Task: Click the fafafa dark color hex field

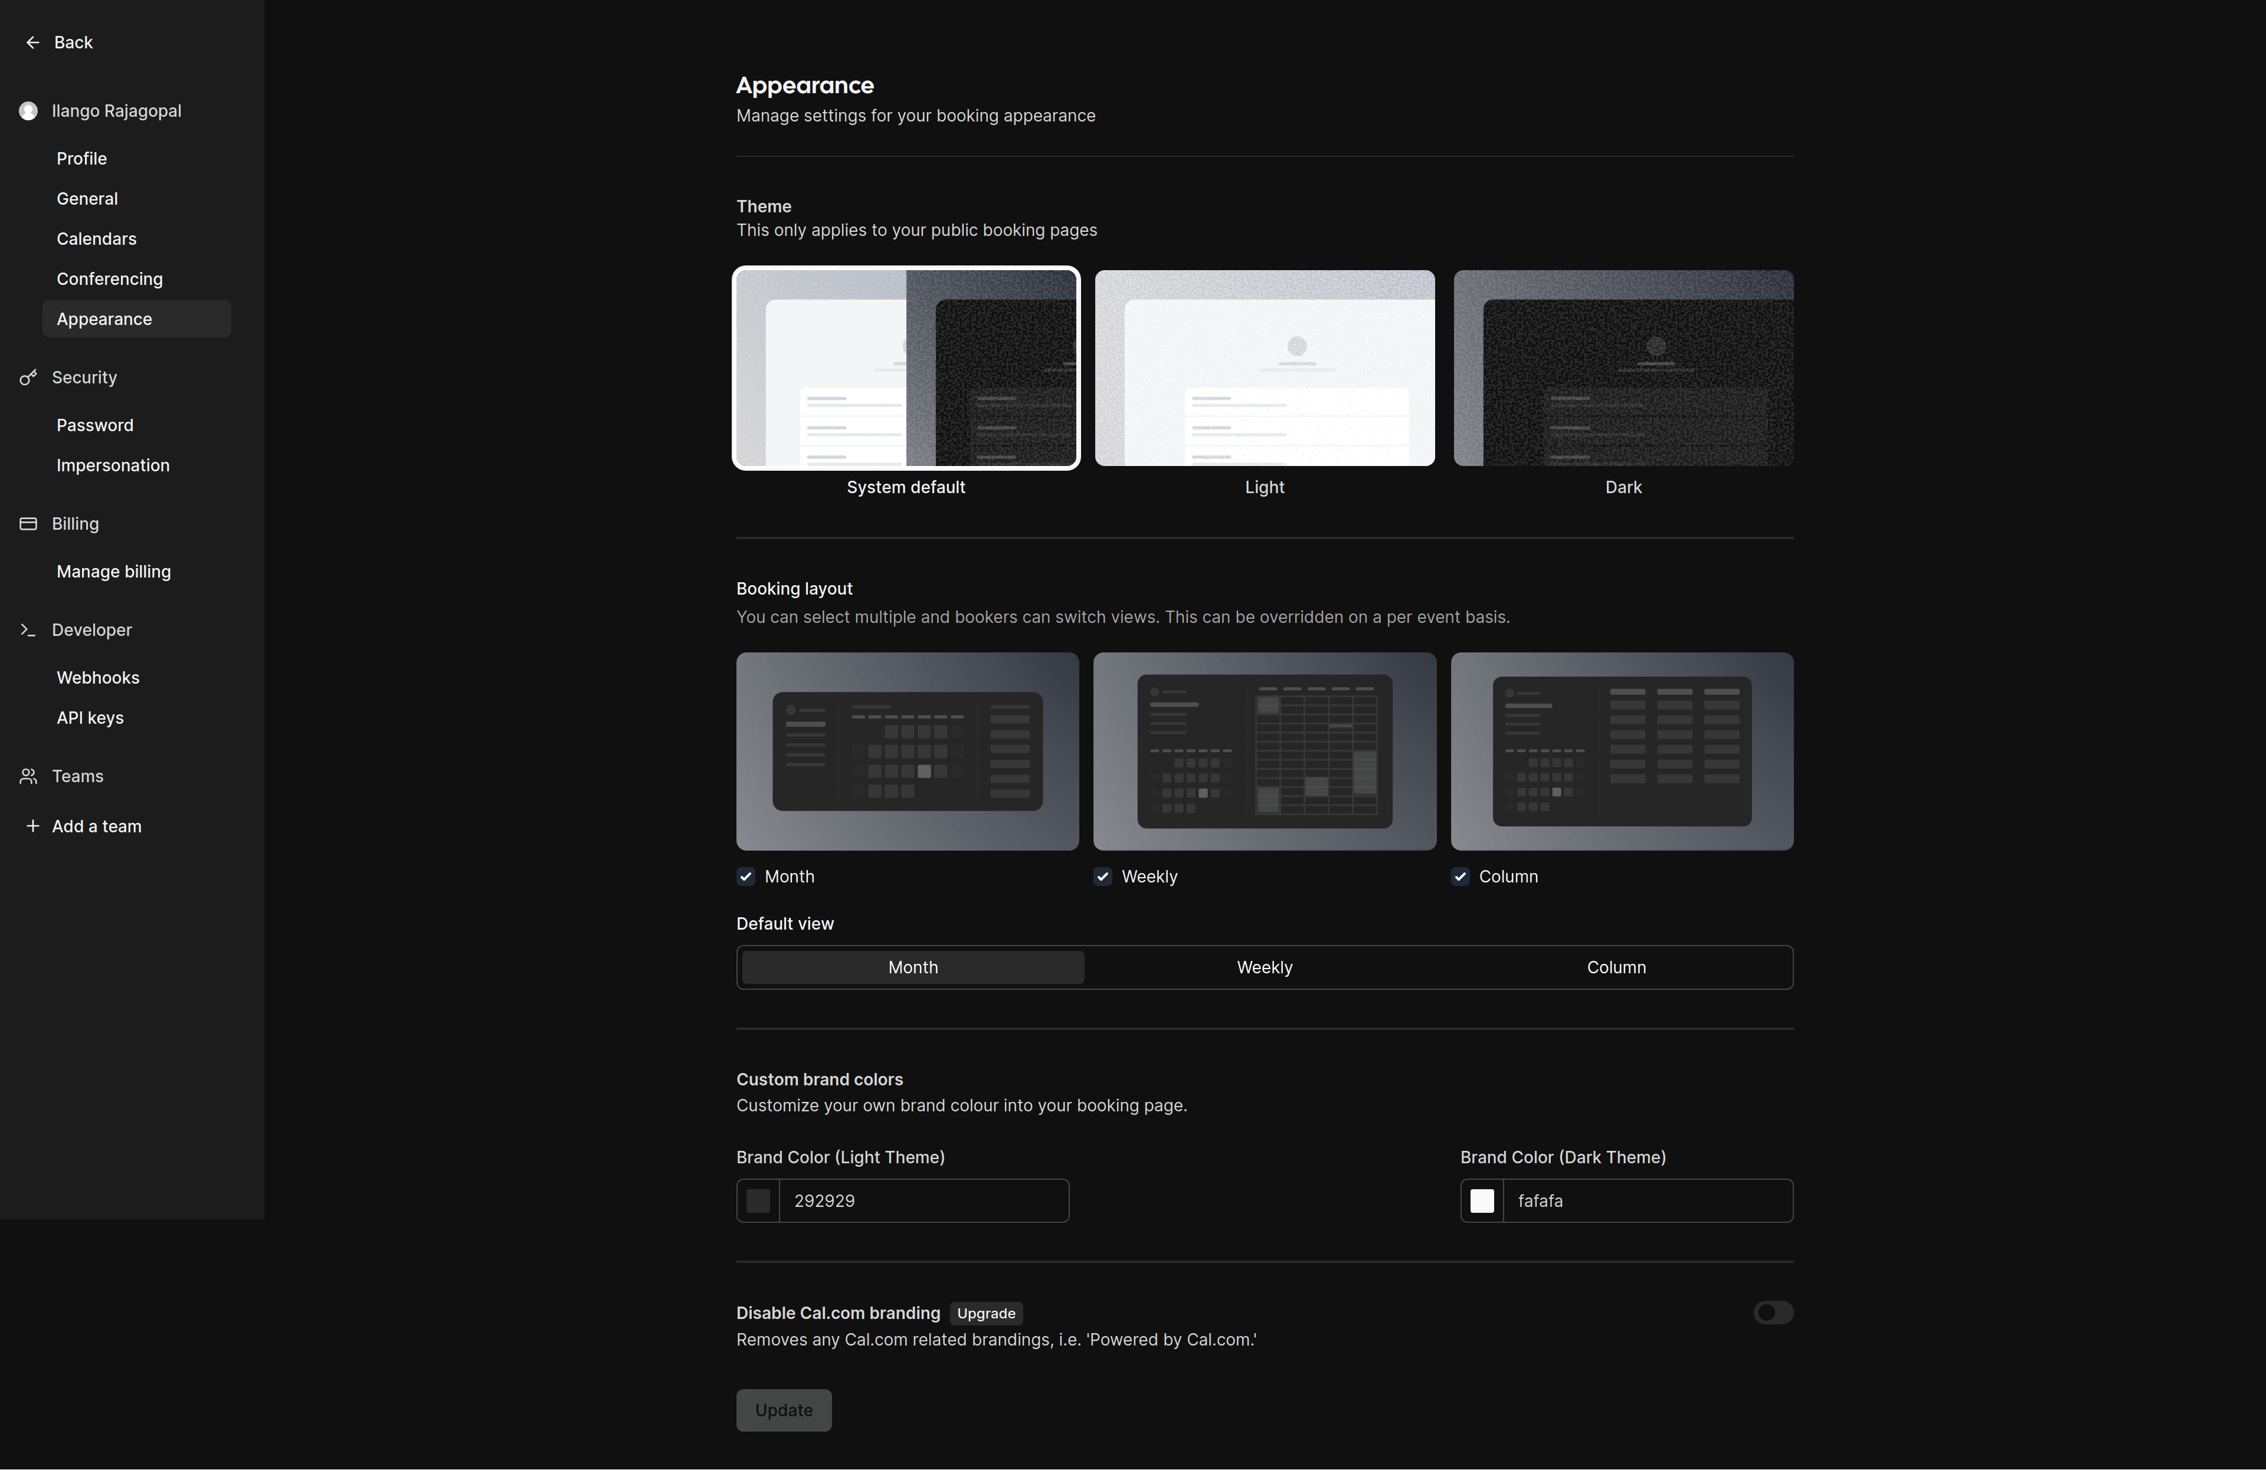Action: point(1647,1201)
